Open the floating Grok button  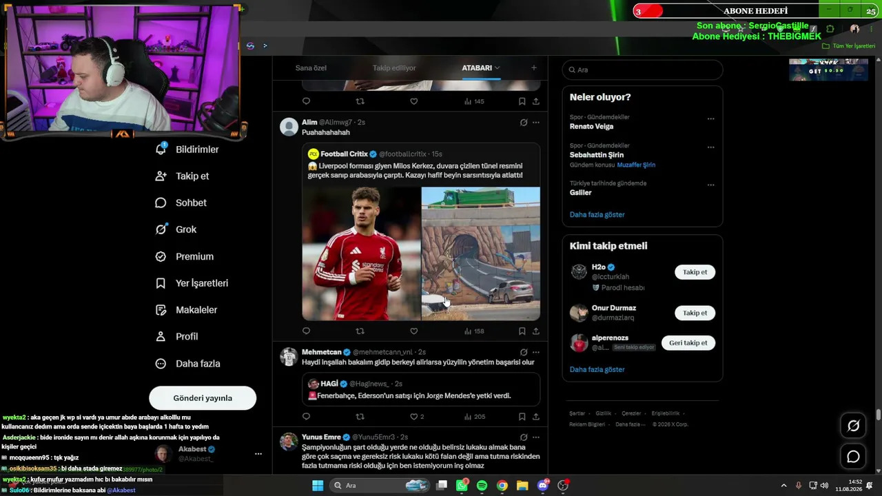tap(853, 426)
